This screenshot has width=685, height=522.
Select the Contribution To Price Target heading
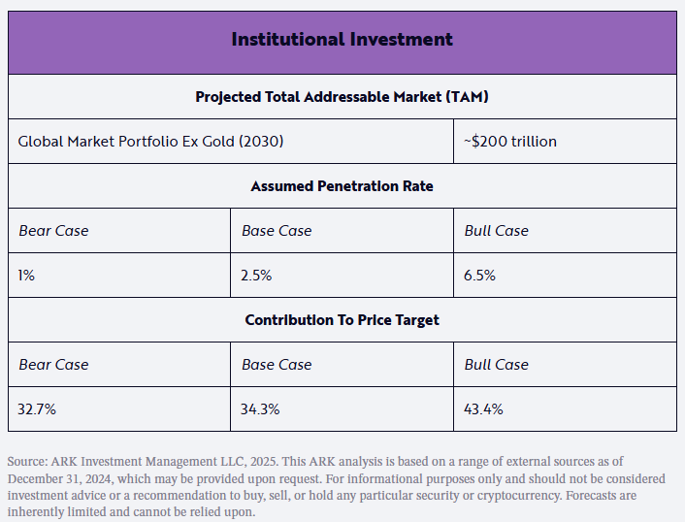pyautogui.click(x=342, y=320)
